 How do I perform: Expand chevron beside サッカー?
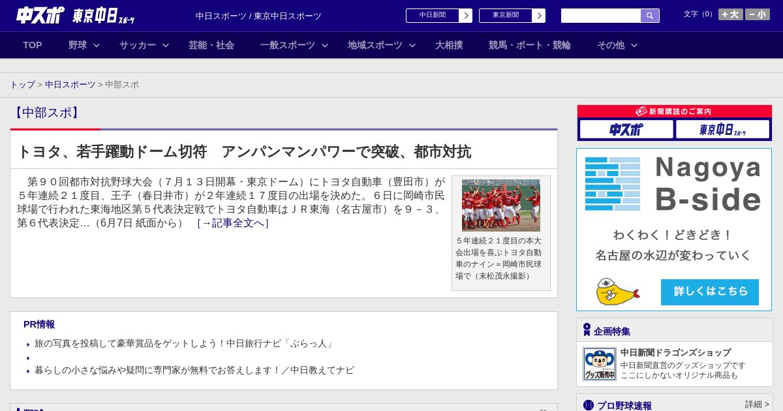[166, 45]
